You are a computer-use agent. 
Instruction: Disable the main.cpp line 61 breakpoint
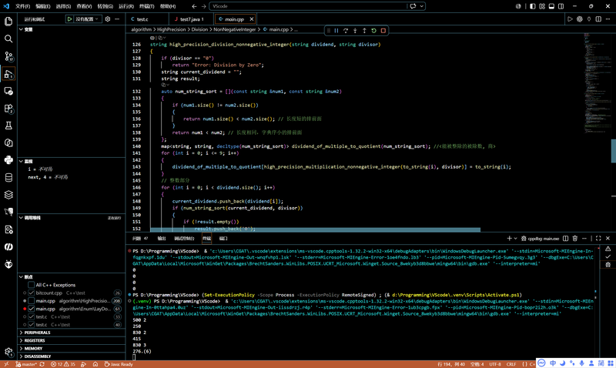coord(31,309)
